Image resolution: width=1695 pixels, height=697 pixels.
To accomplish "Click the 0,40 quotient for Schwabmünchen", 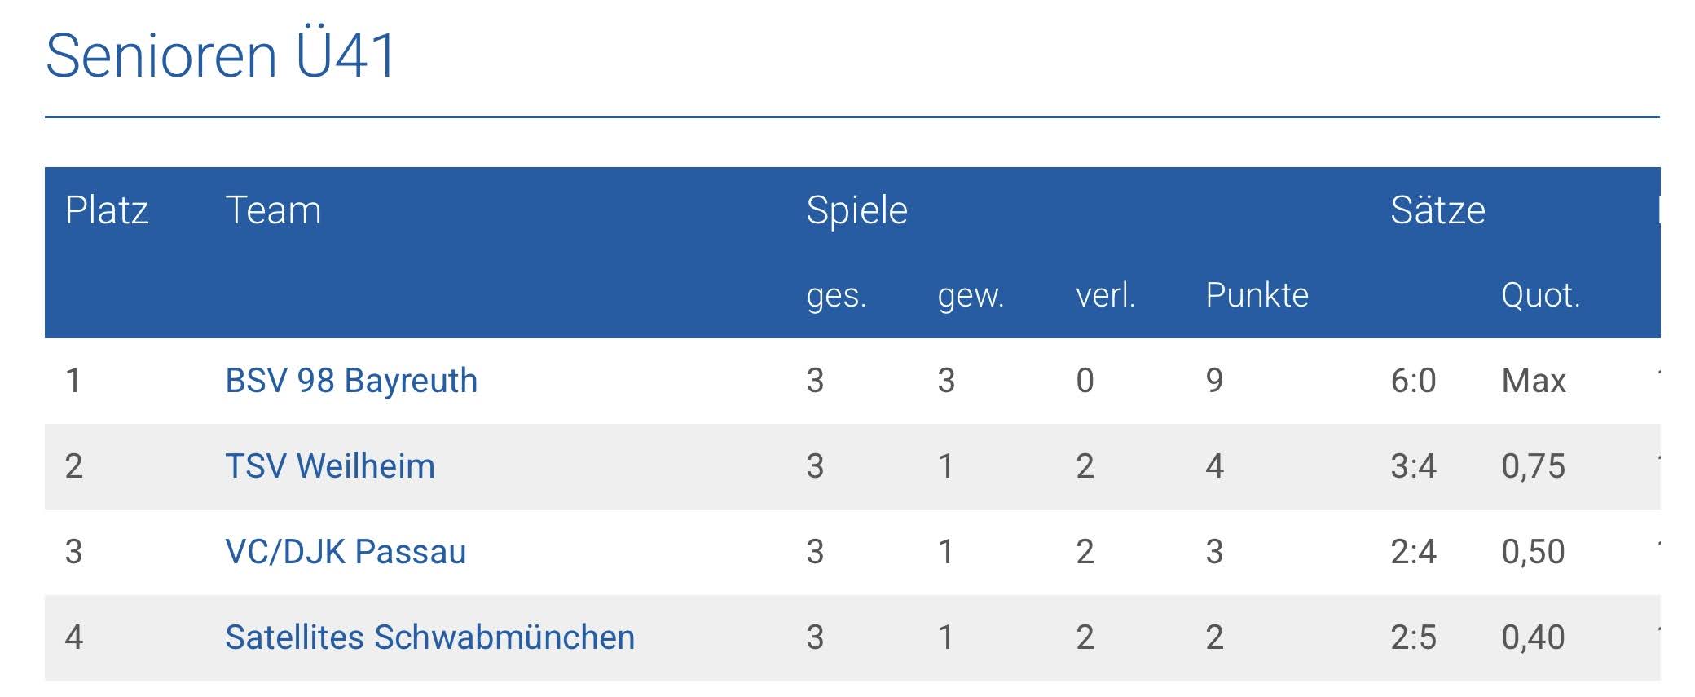I will point(1533,637).
